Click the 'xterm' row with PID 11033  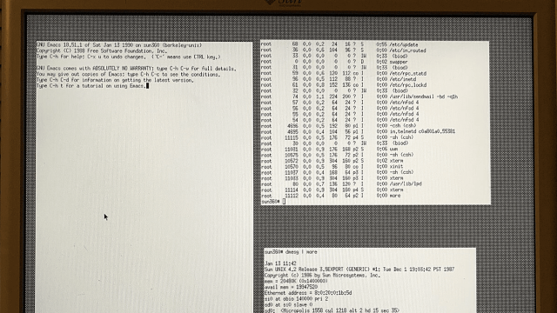click(332, 178)
